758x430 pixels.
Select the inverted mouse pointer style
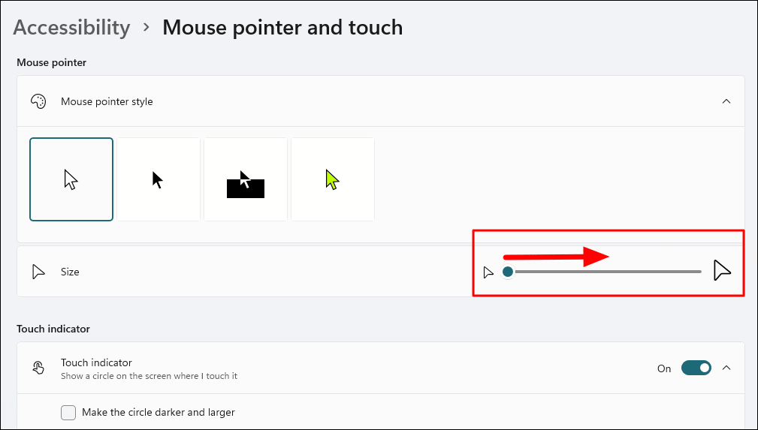coord(246,179)
